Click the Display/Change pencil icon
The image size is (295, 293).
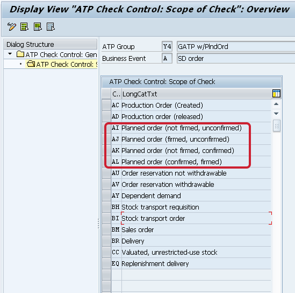point(12,26)
